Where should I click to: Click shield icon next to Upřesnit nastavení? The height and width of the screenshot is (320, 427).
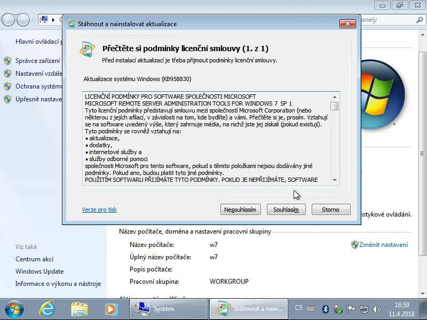coord(7,99)
